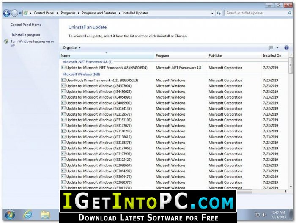The height and width of the screenshot is (223, 296).
Task: Click icon of update KB3107998
Action: pos(63,154)
